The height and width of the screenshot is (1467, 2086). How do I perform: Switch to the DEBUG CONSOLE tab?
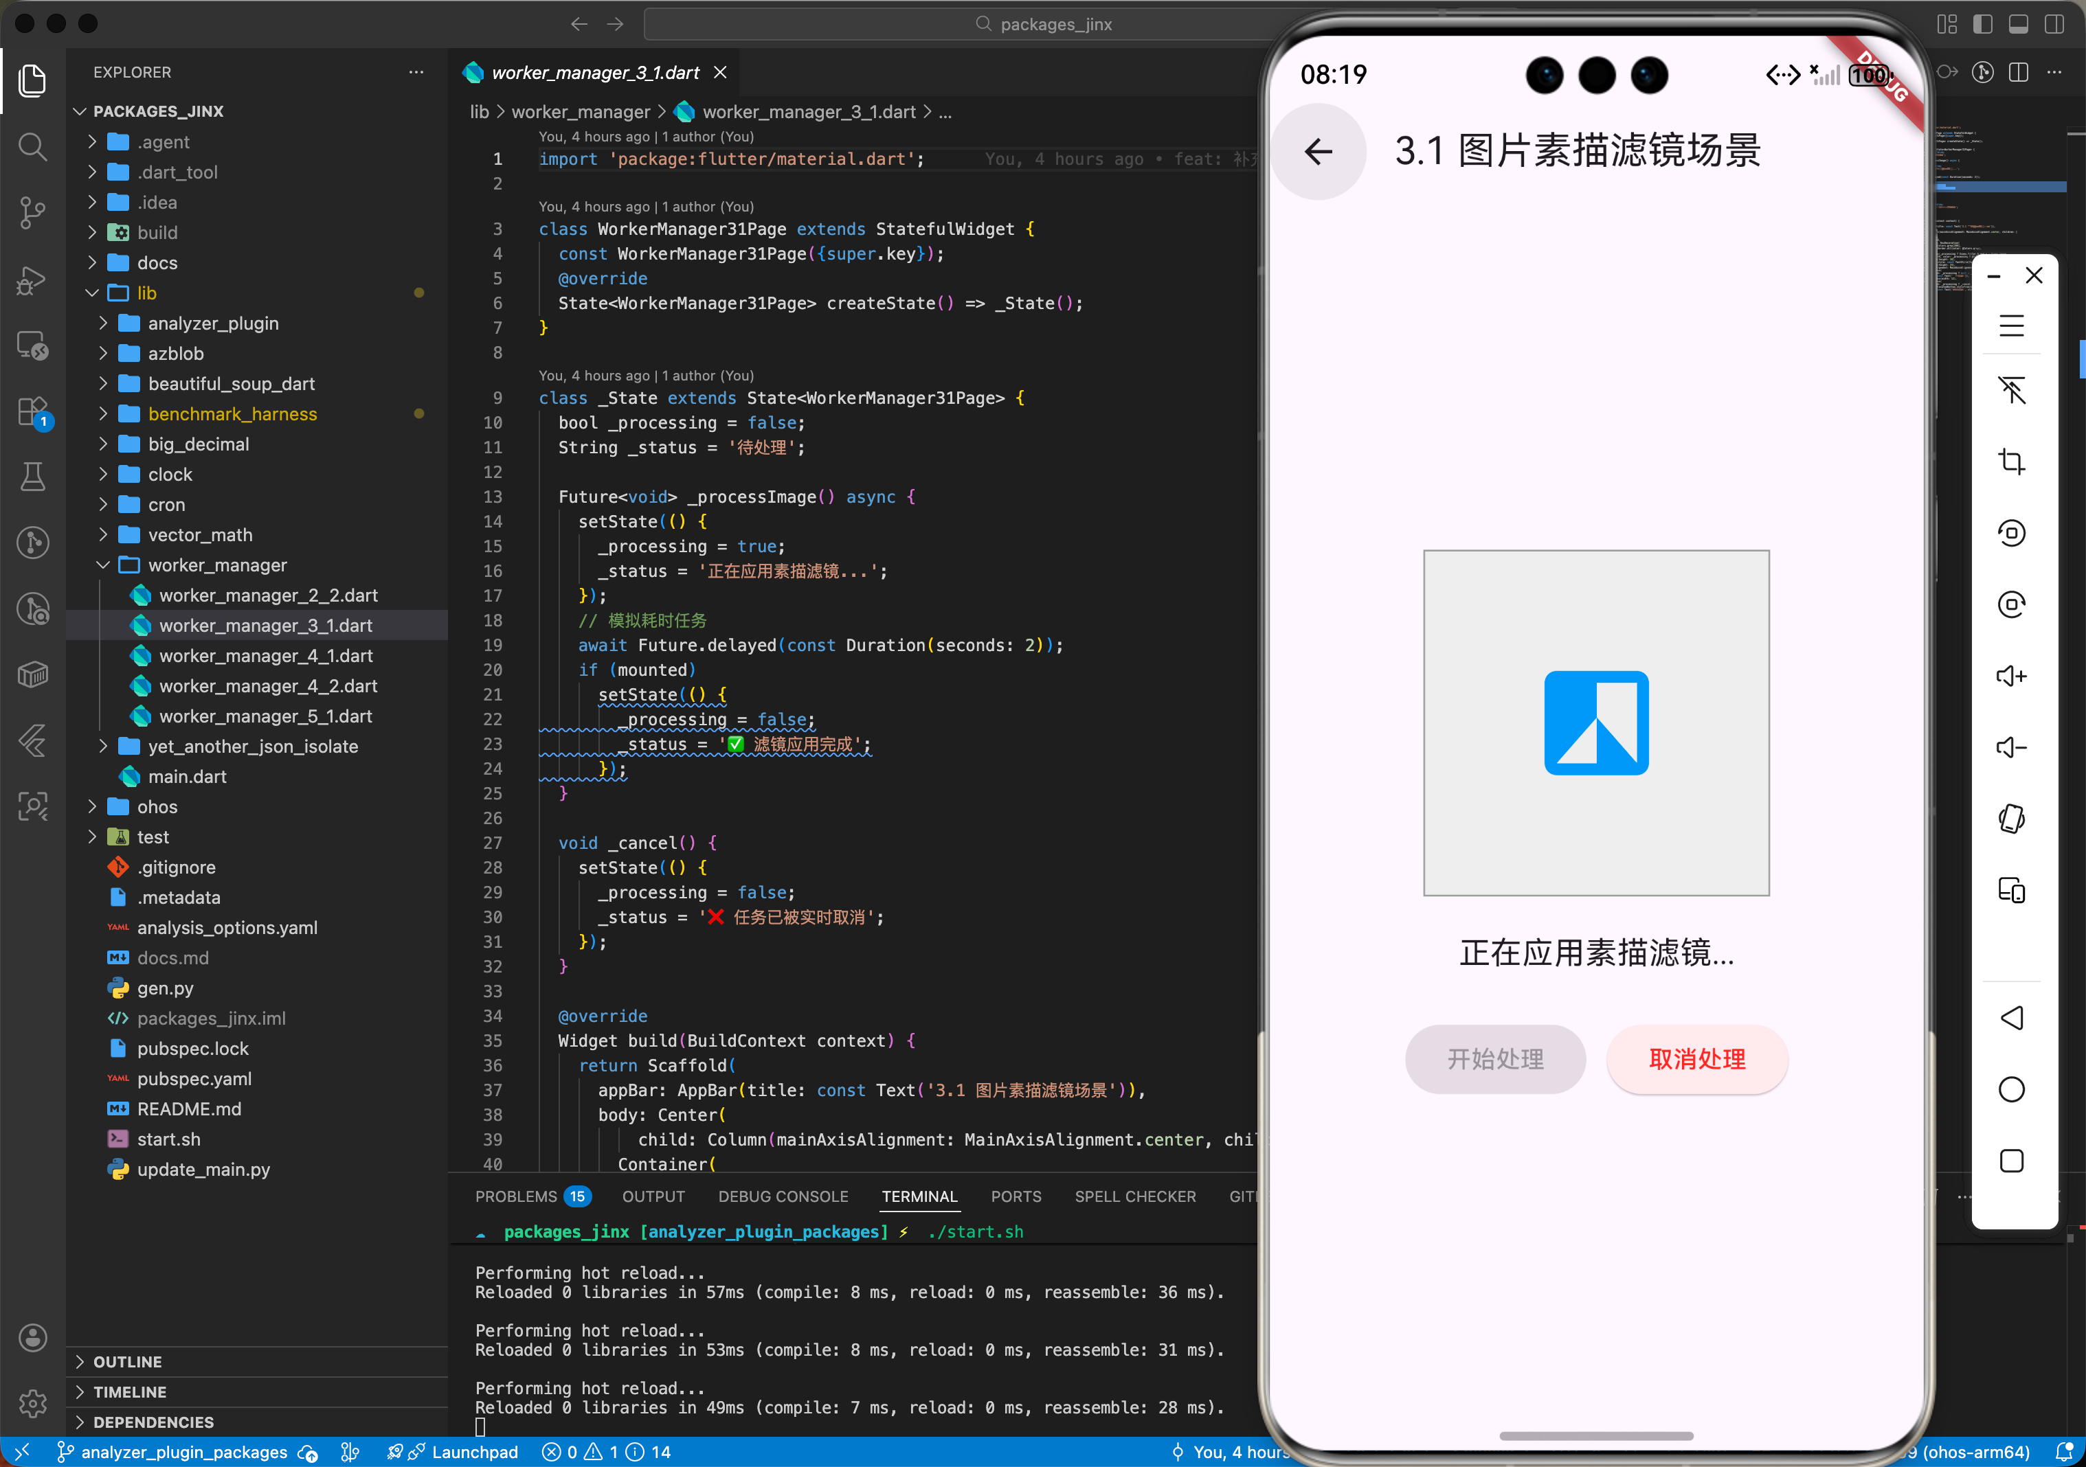(782, 1196)
